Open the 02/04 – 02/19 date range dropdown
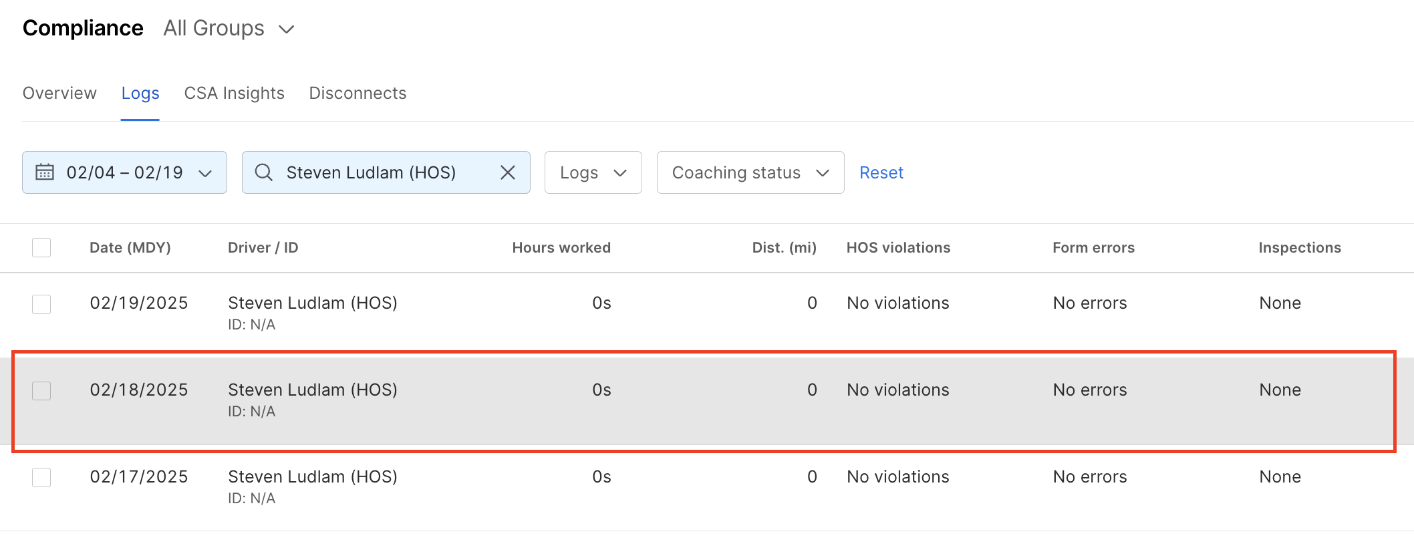The height and width of the screenshot is (548, 1414). coord(124,172)
